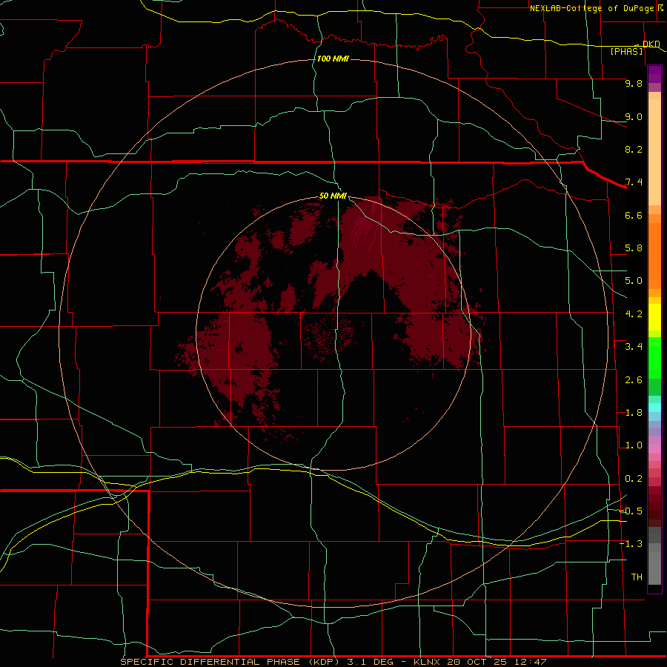Click the 5.0 value on the color scale
The width and height of the screenshot is (667, 667).
click(x=634, y=281)
